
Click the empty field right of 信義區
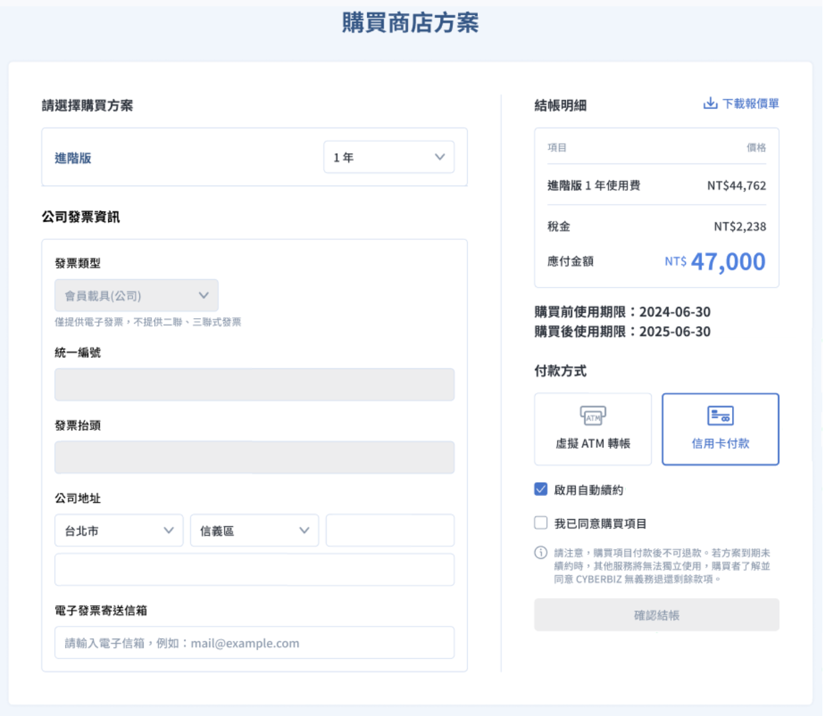pos(390,530)
